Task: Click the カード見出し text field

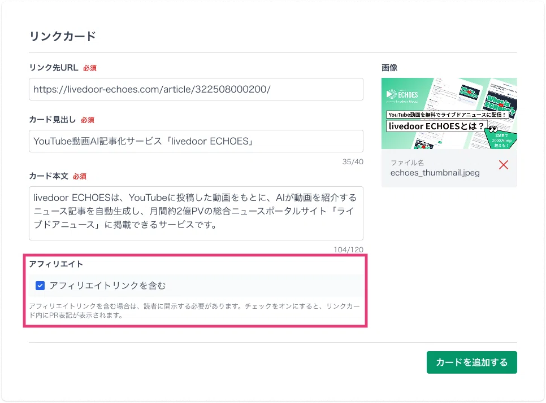Action: coord(196,141)
